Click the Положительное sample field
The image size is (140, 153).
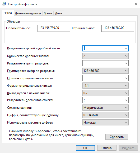pyautogui.click(x=54, y=28)
